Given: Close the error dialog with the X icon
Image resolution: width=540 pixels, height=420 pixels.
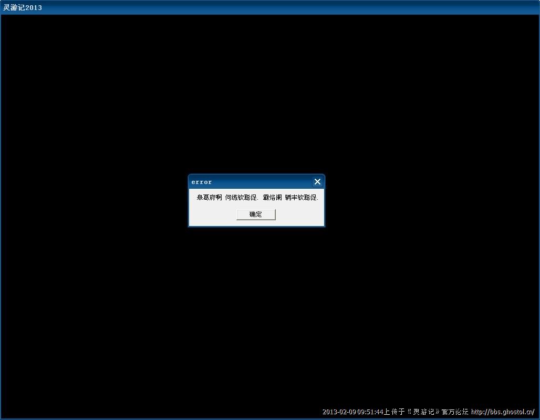Looking at the screenshot, I should [x=317, y=182].
